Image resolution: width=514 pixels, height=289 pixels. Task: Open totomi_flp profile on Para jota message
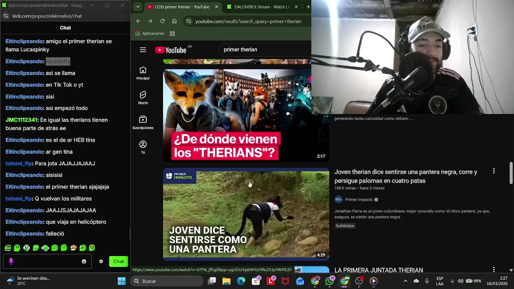click(x=19, y=163)
